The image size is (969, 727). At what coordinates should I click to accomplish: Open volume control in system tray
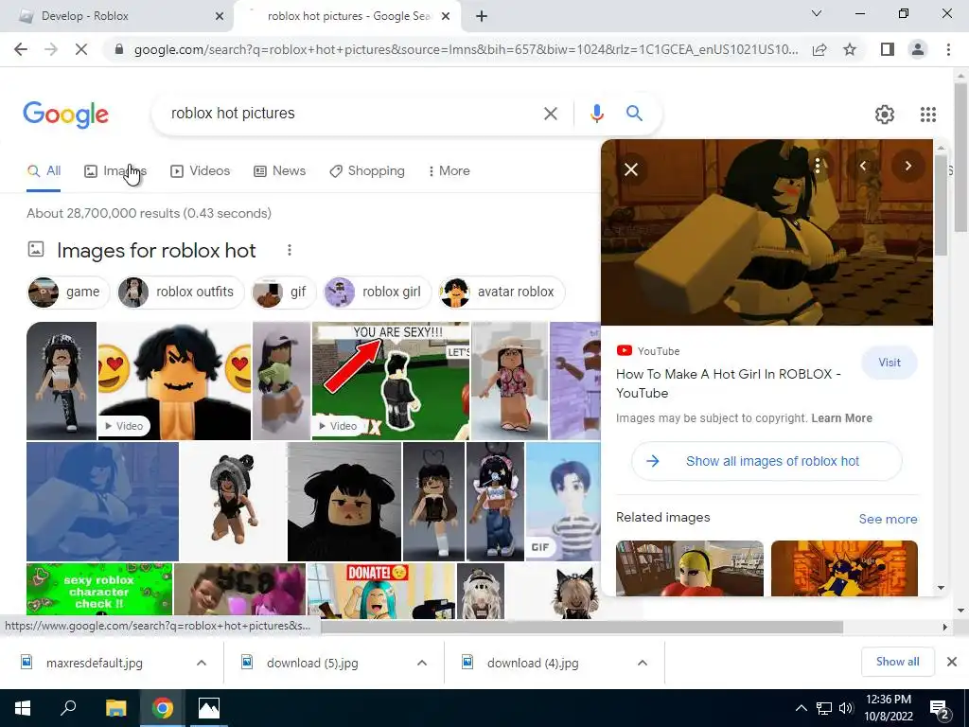coord(846,708)
